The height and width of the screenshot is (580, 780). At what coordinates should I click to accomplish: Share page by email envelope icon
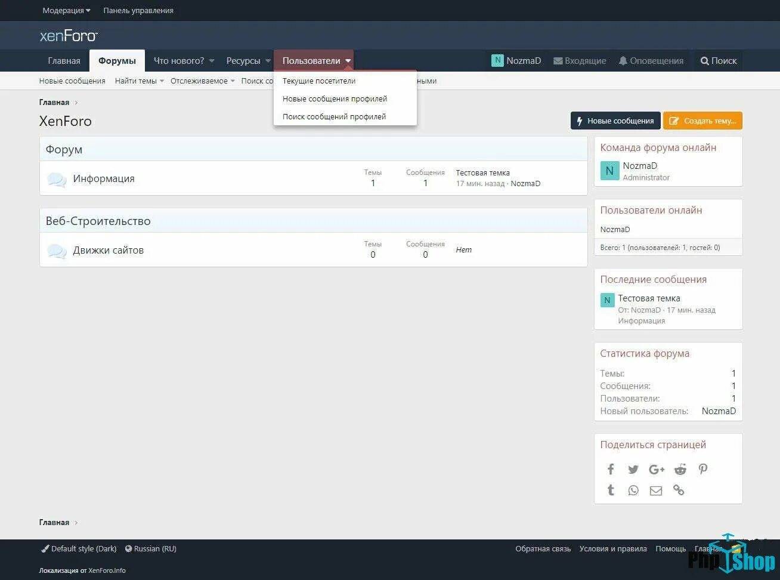tap(656, 490)
